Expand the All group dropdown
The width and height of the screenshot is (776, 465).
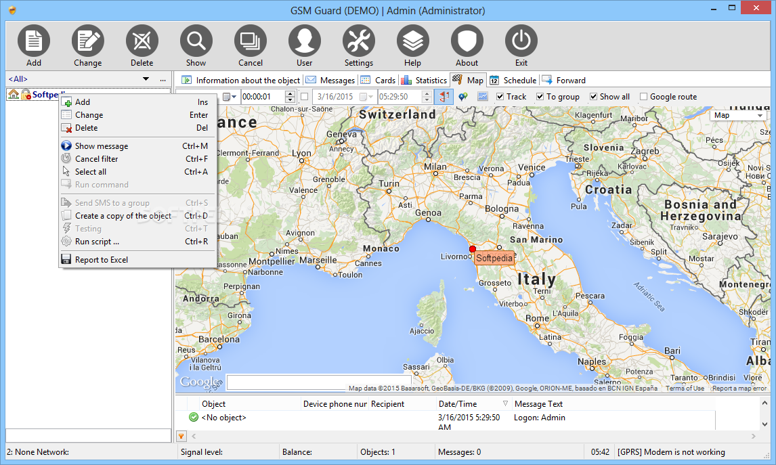[x=146, y=79]
